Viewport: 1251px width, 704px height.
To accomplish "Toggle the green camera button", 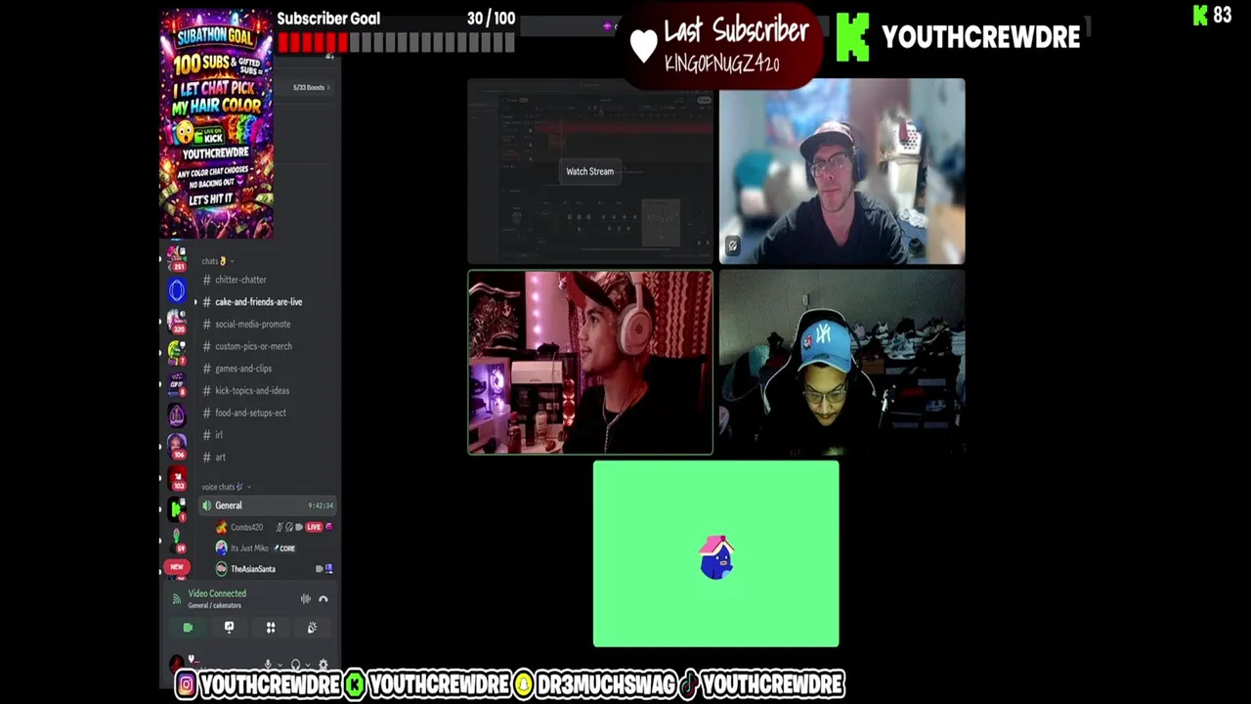I will [188, 628].
